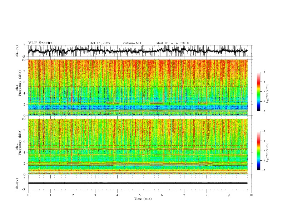The width and height of the screenshot is (283, 219).
Task: Click the time axis tick label "3"
Action: [x=95, y=195]
